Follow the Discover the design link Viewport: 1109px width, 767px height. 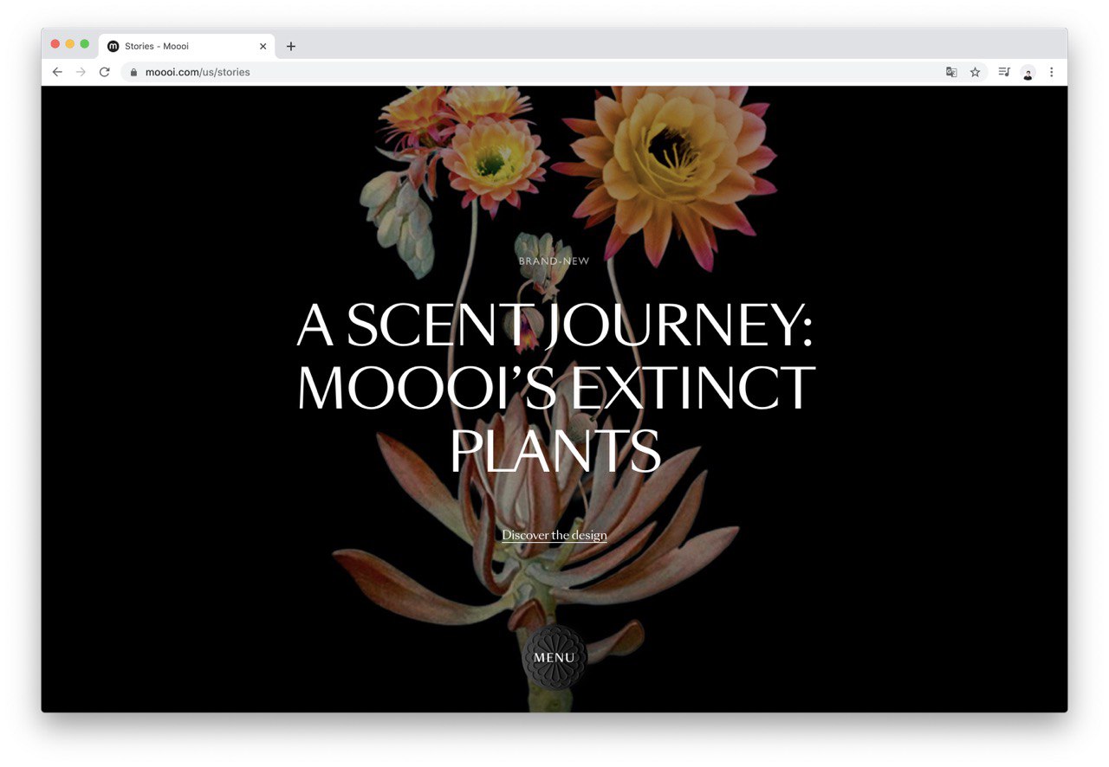click(x=554, y=535)
